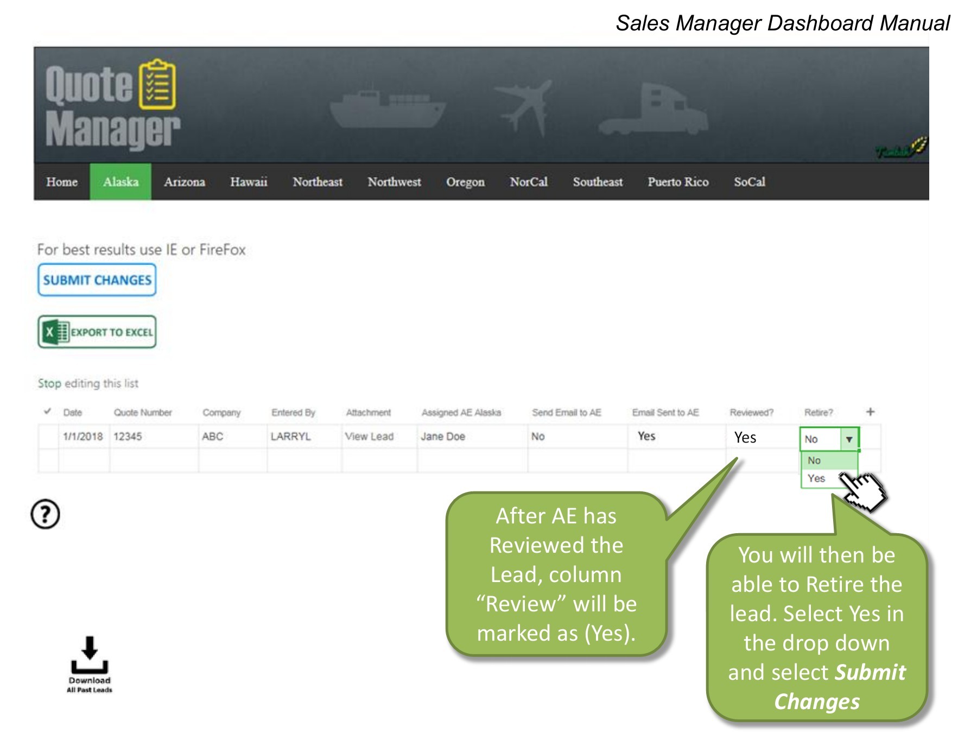Switch to the Southeast tab
The image size is (977, 733).
[598, 182]
